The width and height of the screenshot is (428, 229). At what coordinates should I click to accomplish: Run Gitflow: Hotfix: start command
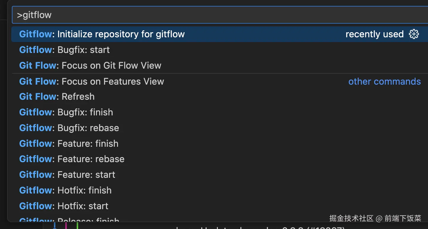coord(64,206)
